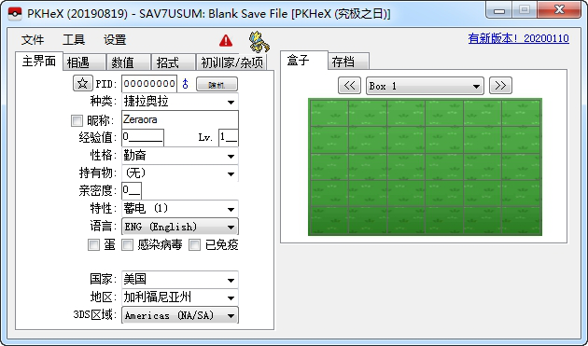Open the 国家 country dropdown
Image resolution: width=588 pixels, height=346 pixels.
[180, 280]
